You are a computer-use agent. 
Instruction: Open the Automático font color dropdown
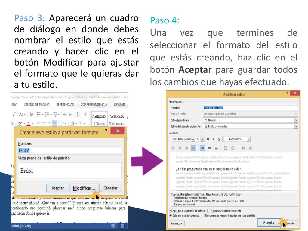(248, 139)
